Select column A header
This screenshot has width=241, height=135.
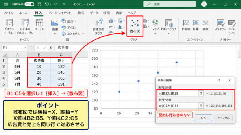(x=17, y=55)
